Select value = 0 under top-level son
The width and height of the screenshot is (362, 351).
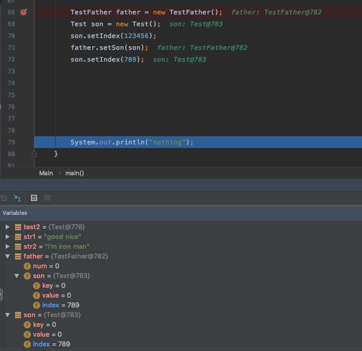coord(181,335)
